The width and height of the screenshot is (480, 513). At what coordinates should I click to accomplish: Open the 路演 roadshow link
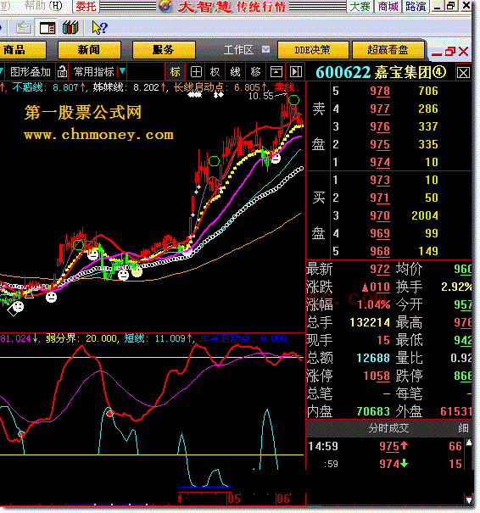tap(416, 6)
